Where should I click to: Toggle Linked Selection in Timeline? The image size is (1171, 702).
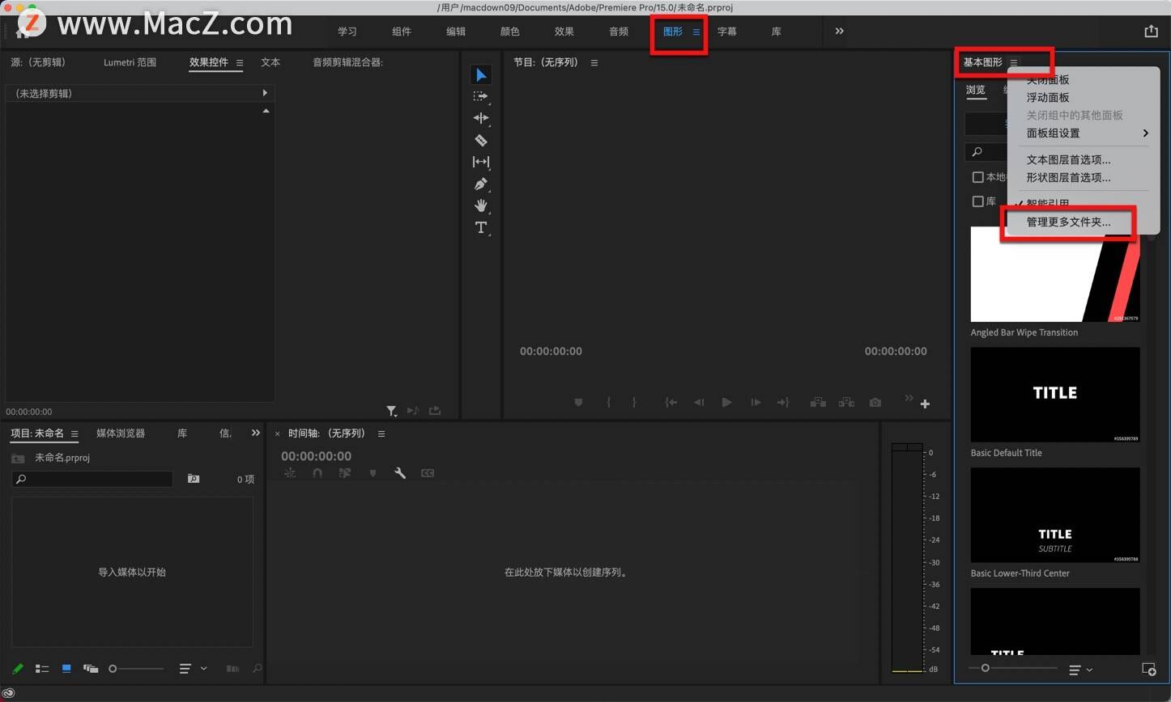pos(345,473)
